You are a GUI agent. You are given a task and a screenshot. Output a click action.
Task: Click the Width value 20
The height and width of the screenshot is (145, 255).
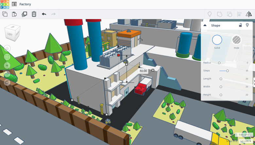pyautogui.click(x=247, y=87)
